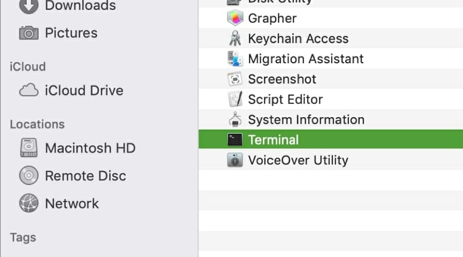463x257 pixels.
Task: Expand the Tags sidebar section
Action: click(x=23, y=237)
